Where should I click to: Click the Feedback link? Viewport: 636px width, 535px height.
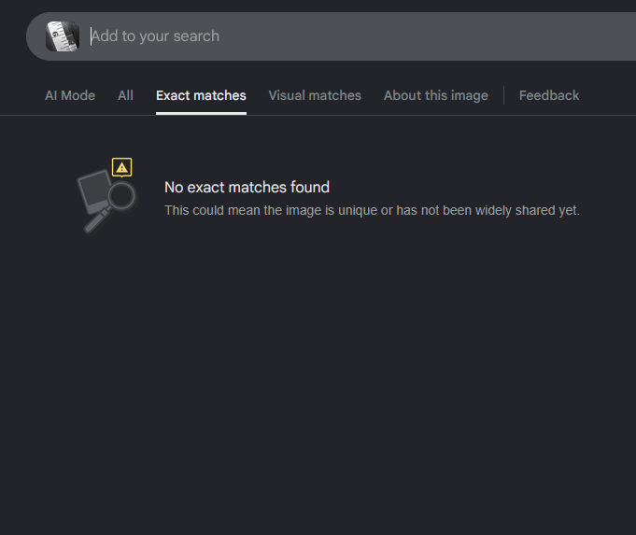[x=549, y=95]
